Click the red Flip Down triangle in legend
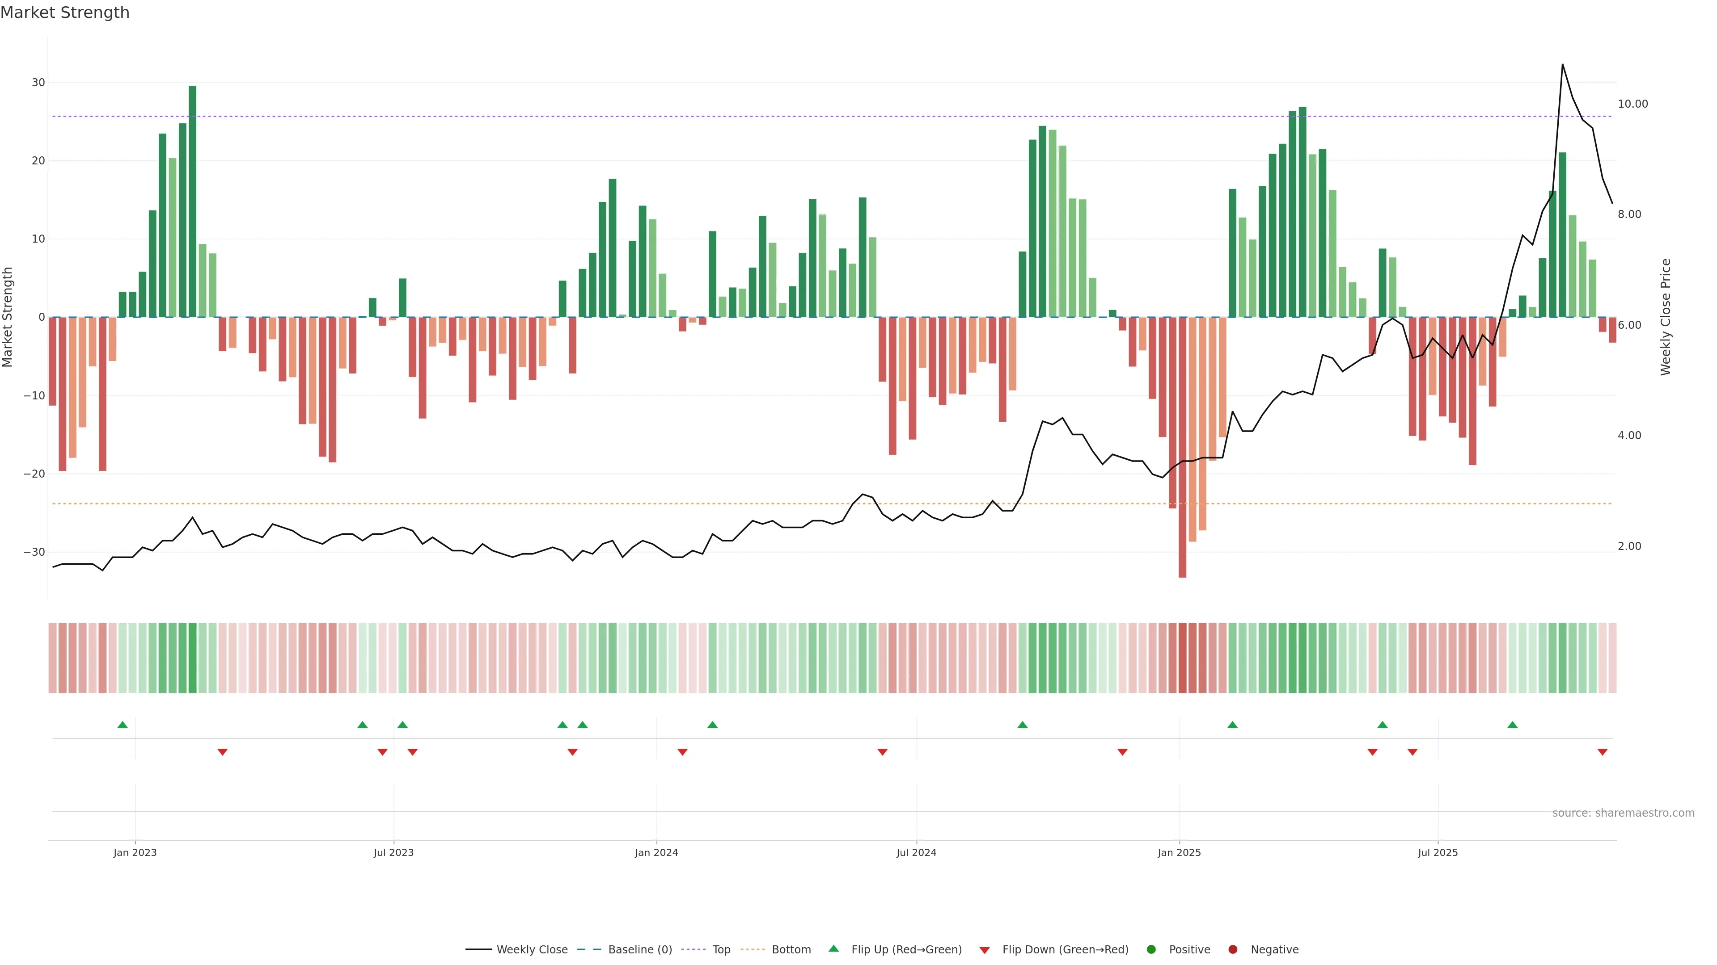The width and height of the screenshot is (1717, 965). (x=985, y=950)
